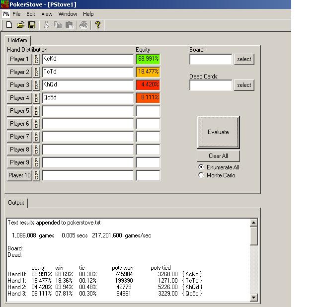Click the Player 2 hand field TcTd

[x=87, y=72]
